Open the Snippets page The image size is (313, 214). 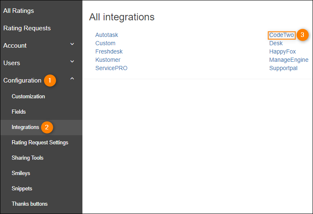pos(22,188)
